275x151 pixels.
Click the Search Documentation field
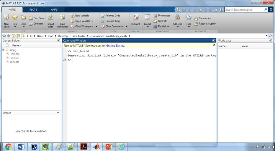tap(244, 10)
